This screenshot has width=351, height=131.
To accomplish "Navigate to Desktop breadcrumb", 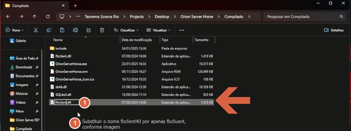I will (162, 16).
